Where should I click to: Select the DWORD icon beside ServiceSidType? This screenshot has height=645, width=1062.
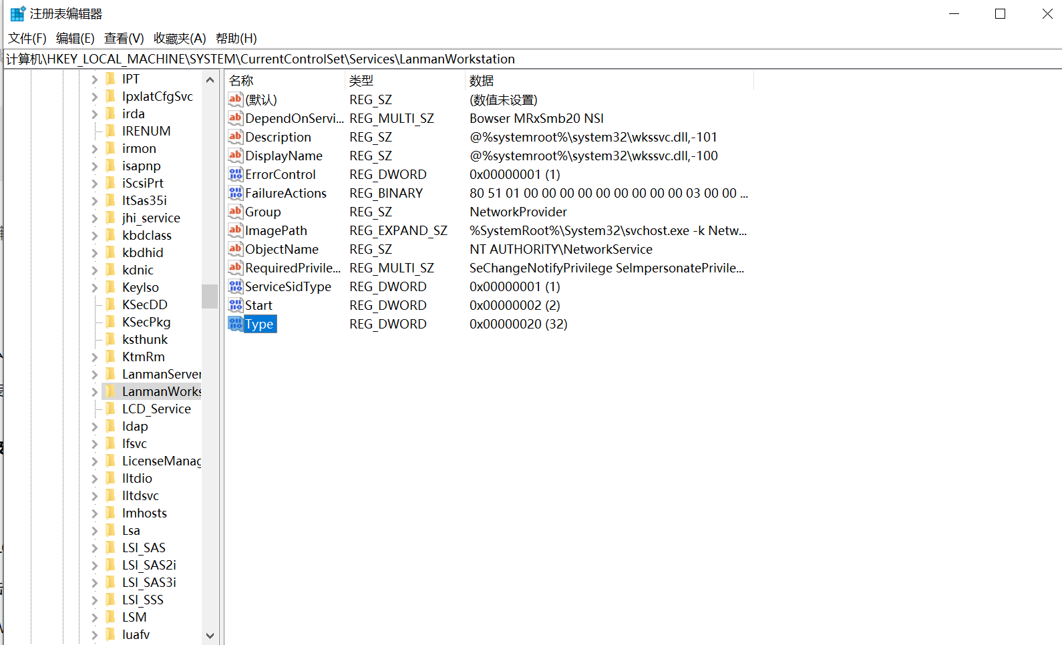click(x=235, y=286)
